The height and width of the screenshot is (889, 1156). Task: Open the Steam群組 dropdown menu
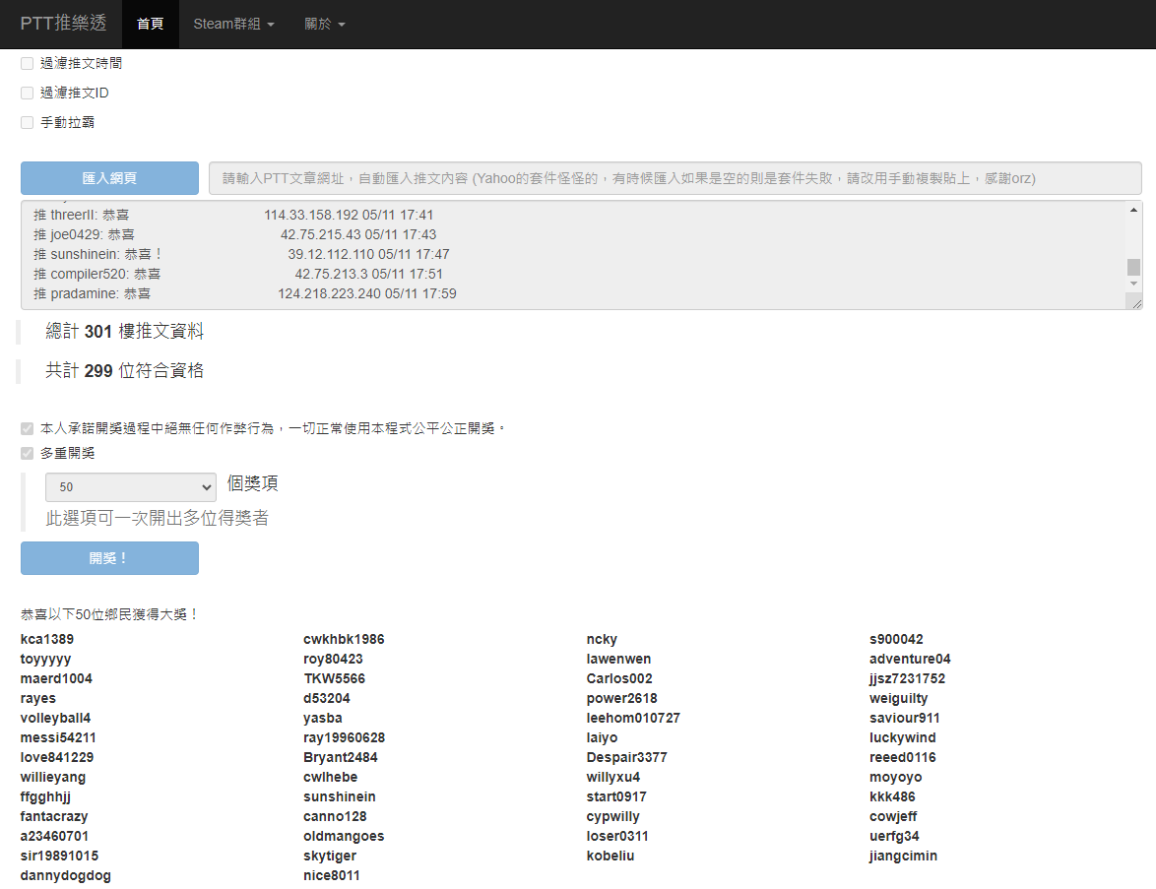point(233,24)
